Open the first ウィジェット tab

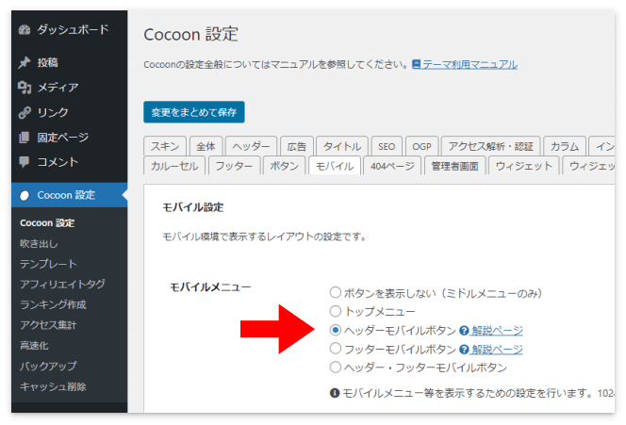point(524,166)
